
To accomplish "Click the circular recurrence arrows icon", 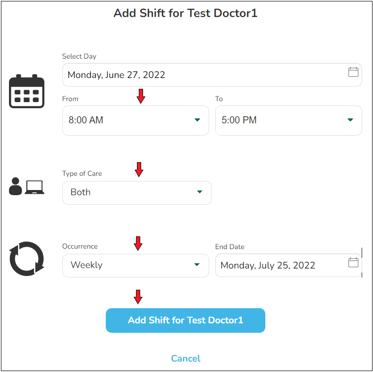I will (27, 259).
